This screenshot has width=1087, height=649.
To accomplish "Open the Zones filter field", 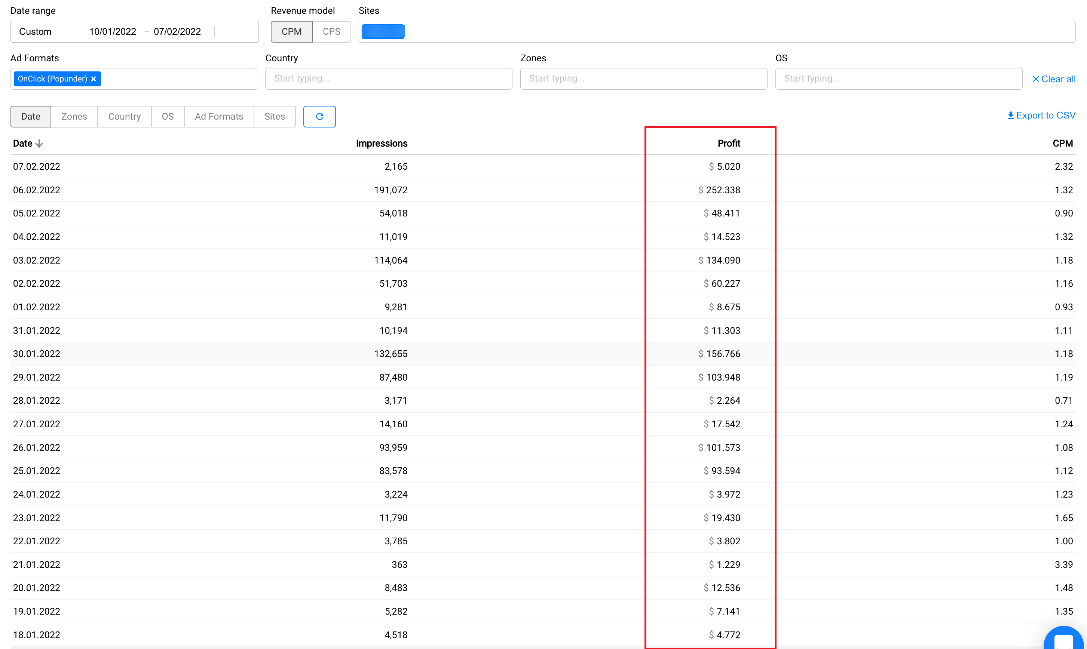I will click(x=643, y=79).
